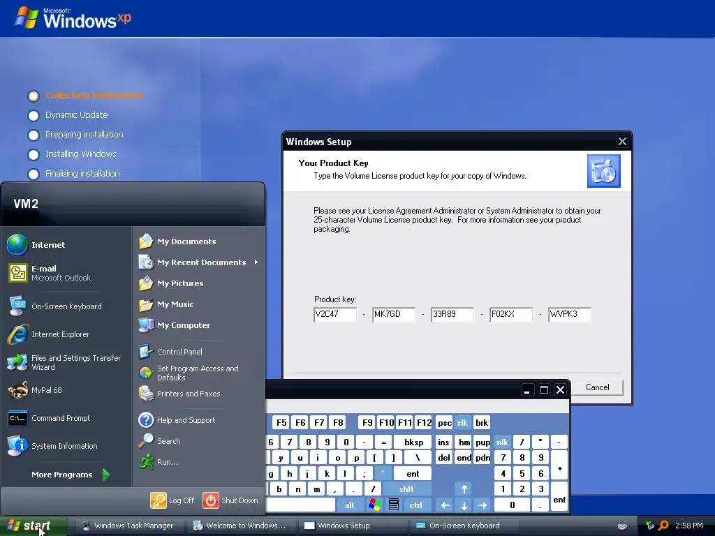Toggle the ctrl key on keyboard
Viewport: 715px width, 536px height.
(x=415, y=505)
